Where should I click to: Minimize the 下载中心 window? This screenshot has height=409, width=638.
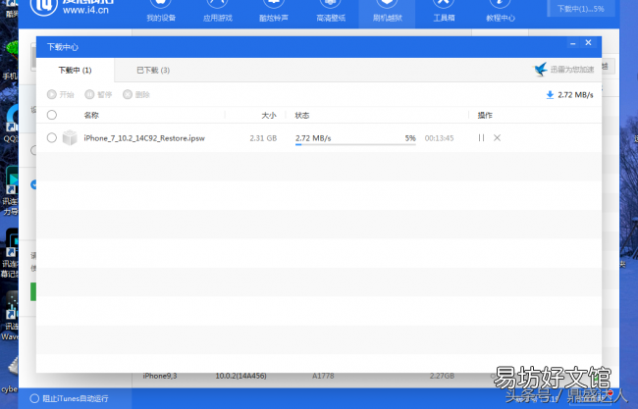click(x=573, y=43)
